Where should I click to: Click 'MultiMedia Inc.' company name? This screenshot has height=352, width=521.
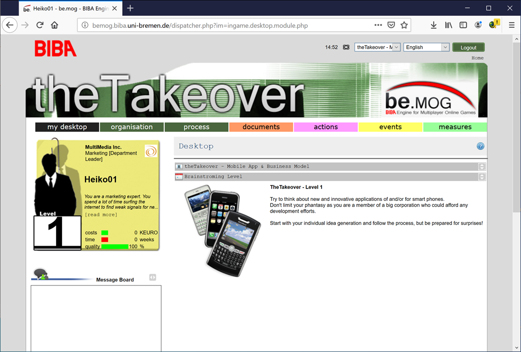103,147
